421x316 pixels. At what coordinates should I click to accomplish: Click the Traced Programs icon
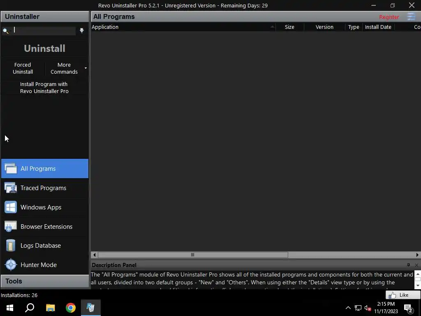pos(11,188)
